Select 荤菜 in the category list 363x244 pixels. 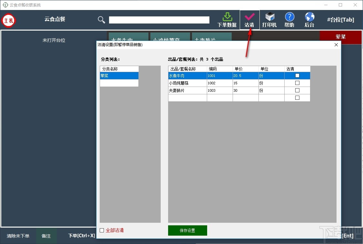tap(119, 76)
